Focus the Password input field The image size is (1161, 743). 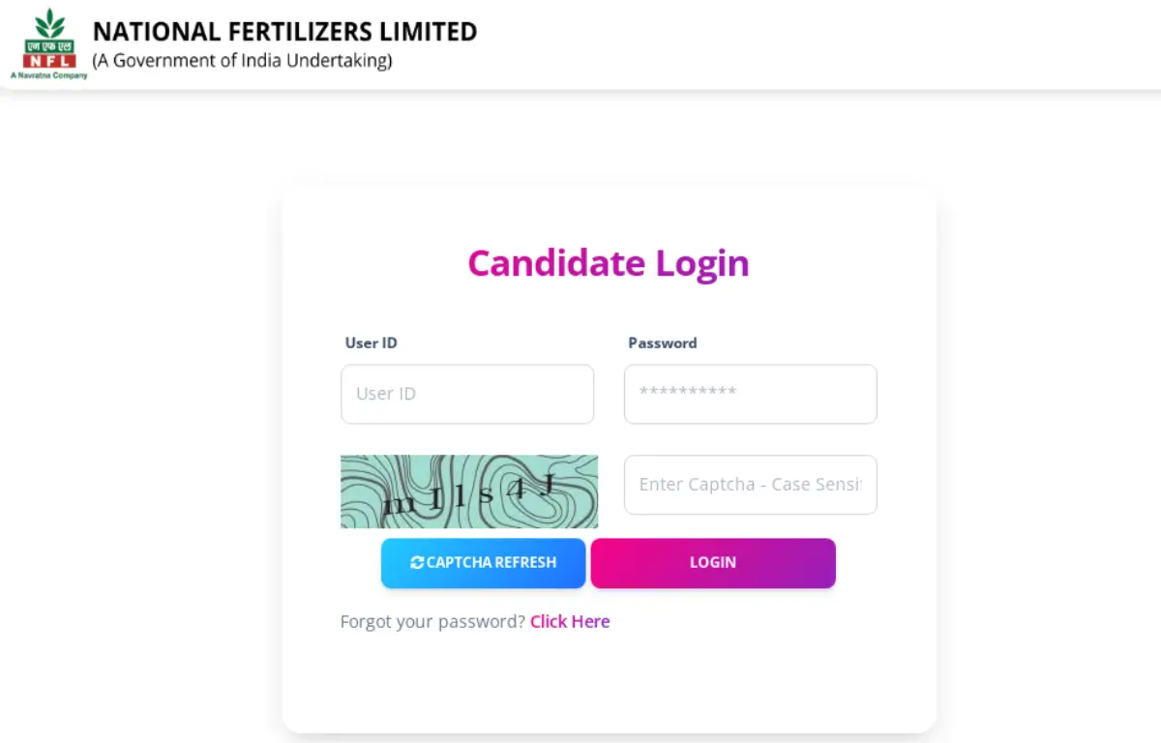pyautogui.click(x=751, y=394)
